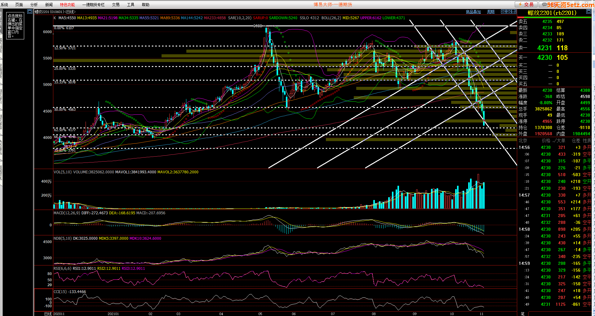Screen dimensions: 595x316
Task: Select the 笔 tick tab at bottom
Action: [522, 314]
